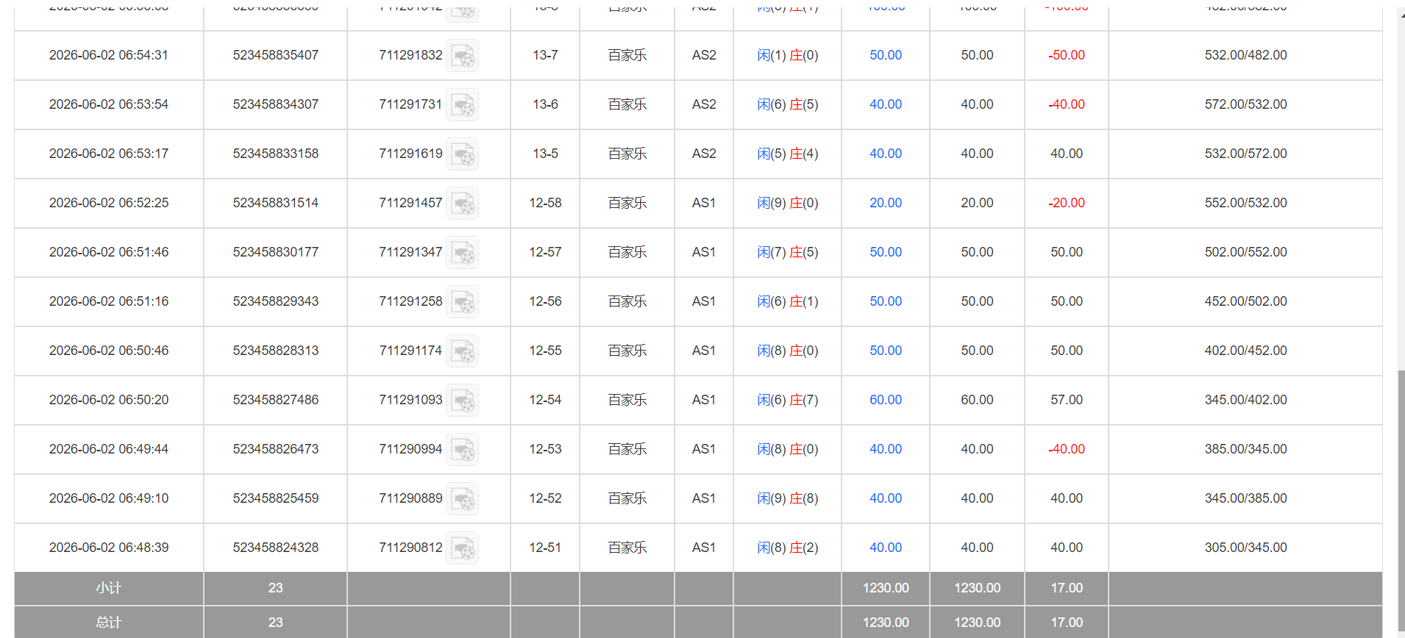This screenshot has width=1405, height=638.
Task: Click the 小计 subtotal label
Action: [109, 588]
